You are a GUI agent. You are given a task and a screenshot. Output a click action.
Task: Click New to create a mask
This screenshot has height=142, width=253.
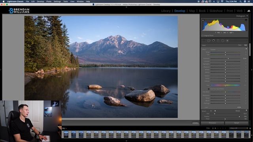coord(240,45)
